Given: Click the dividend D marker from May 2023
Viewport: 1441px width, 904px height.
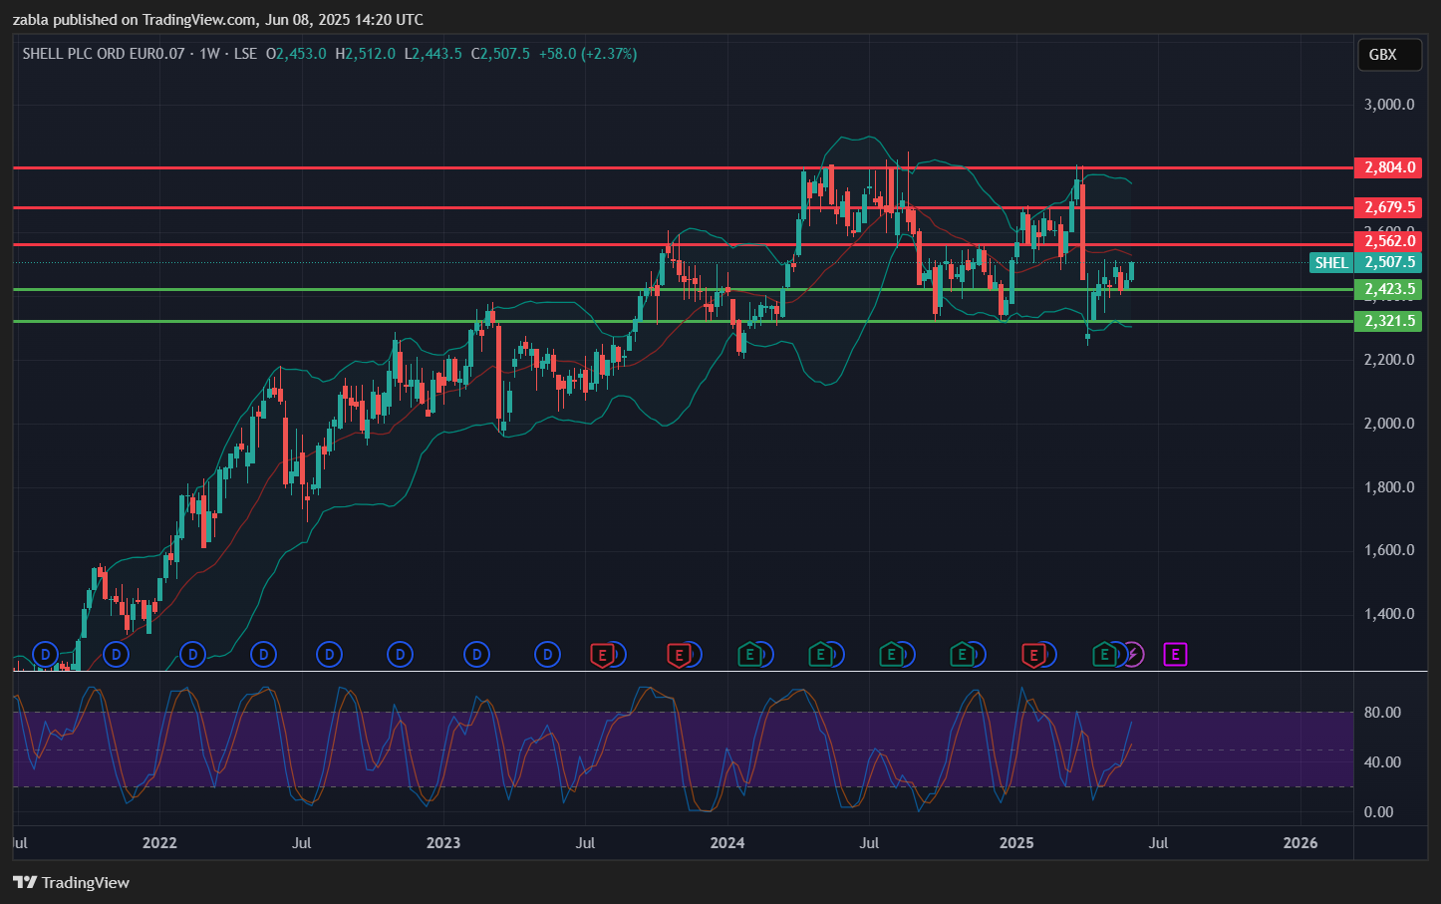Looking at the screenshot, I should coord(547,655).
